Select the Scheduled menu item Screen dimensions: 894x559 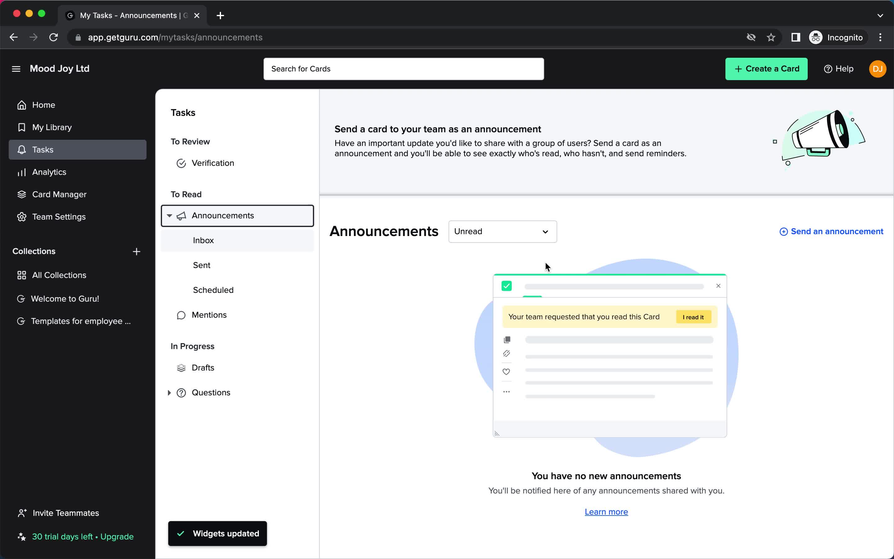[x=213, y=290]
